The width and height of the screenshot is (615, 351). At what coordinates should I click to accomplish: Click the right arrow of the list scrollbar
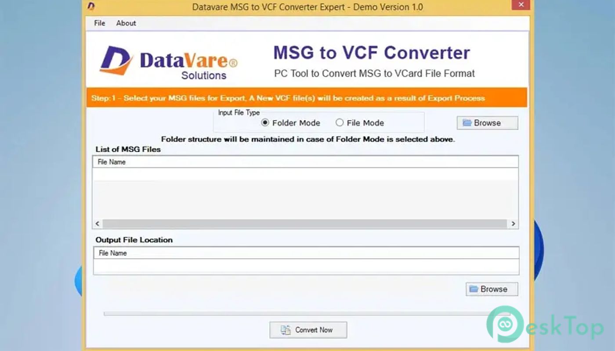pos(513,224)
